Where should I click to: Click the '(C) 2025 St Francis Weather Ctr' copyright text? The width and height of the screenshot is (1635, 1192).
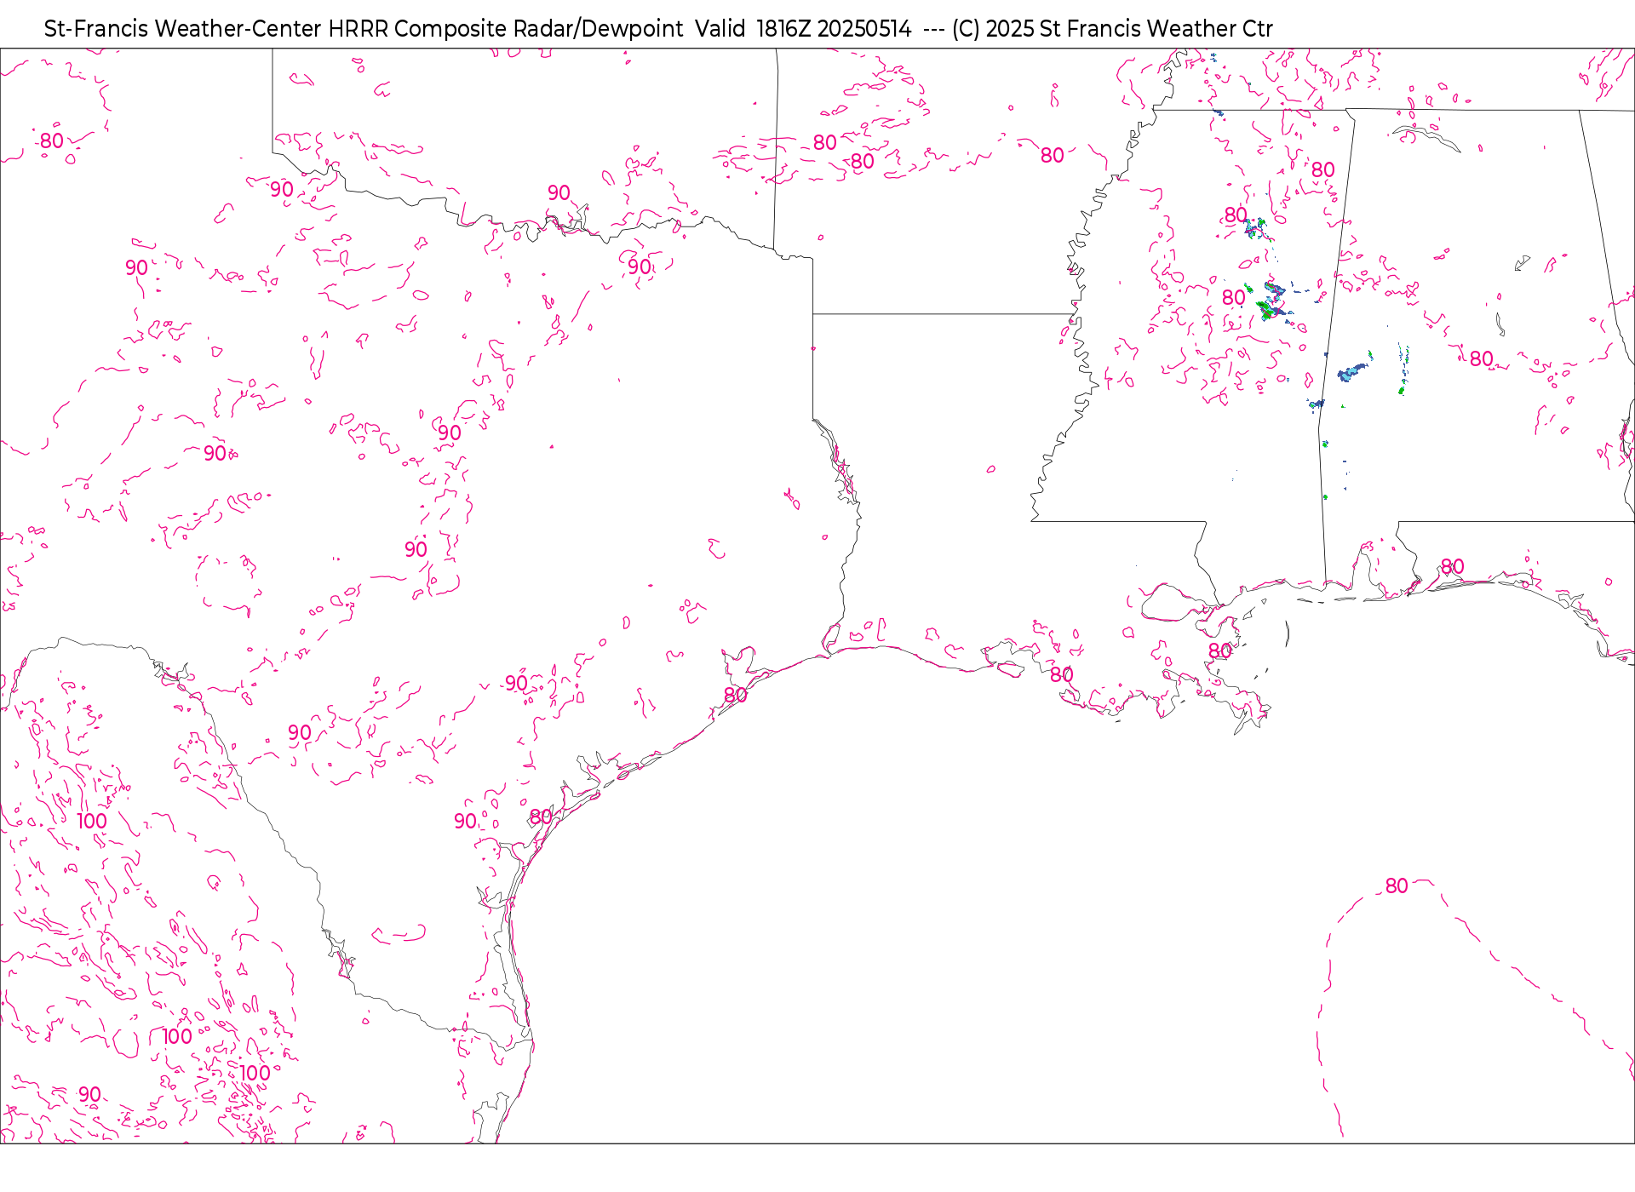point(1112,29)
